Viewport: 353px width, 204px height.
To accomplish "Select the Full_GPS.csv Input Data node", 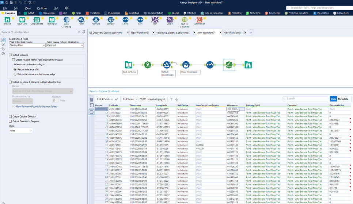I will click(x=129, y=65).
